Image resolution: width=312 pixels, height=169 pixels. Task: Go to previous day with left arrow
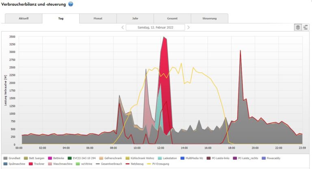point(123,27)
